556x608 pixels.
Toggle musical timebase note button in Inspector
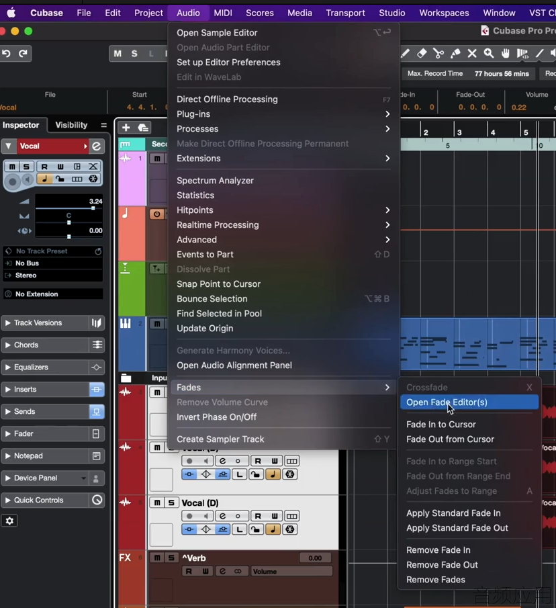(44, 179)
